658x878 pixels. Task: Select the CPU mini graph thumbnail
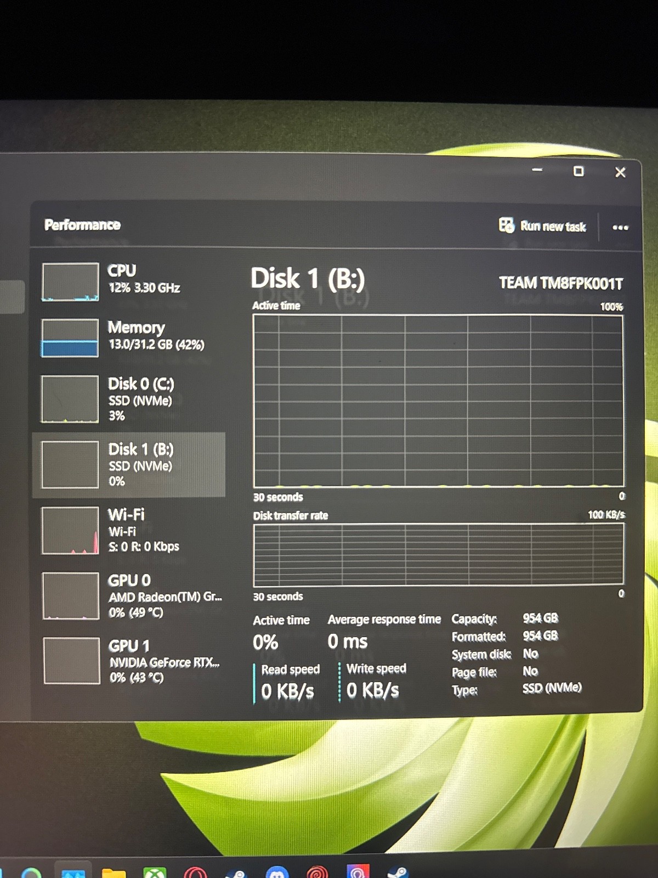tap(70, 282)
